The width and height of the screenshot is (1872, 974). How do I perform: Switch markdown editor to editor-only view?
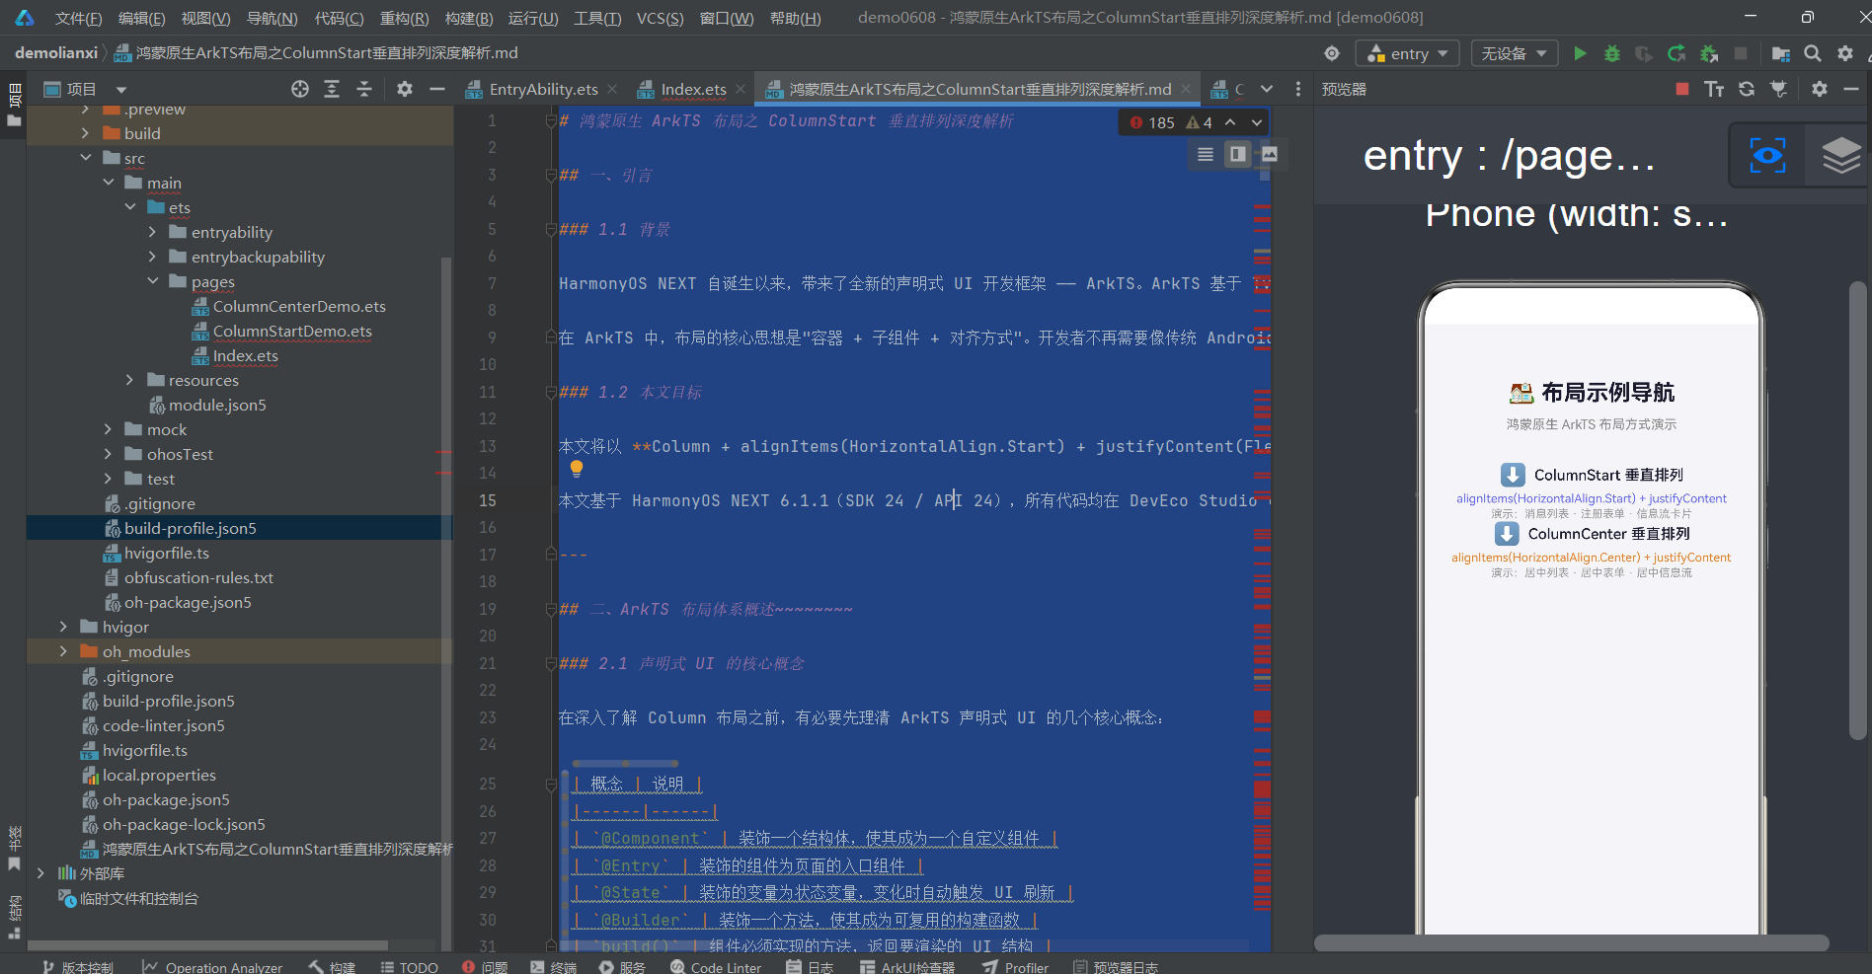tap(1206, 154)
